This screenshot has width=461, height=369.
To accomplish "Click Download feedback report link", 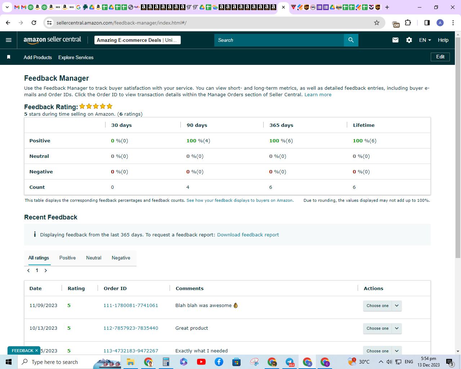I will [x=248, y=235].
